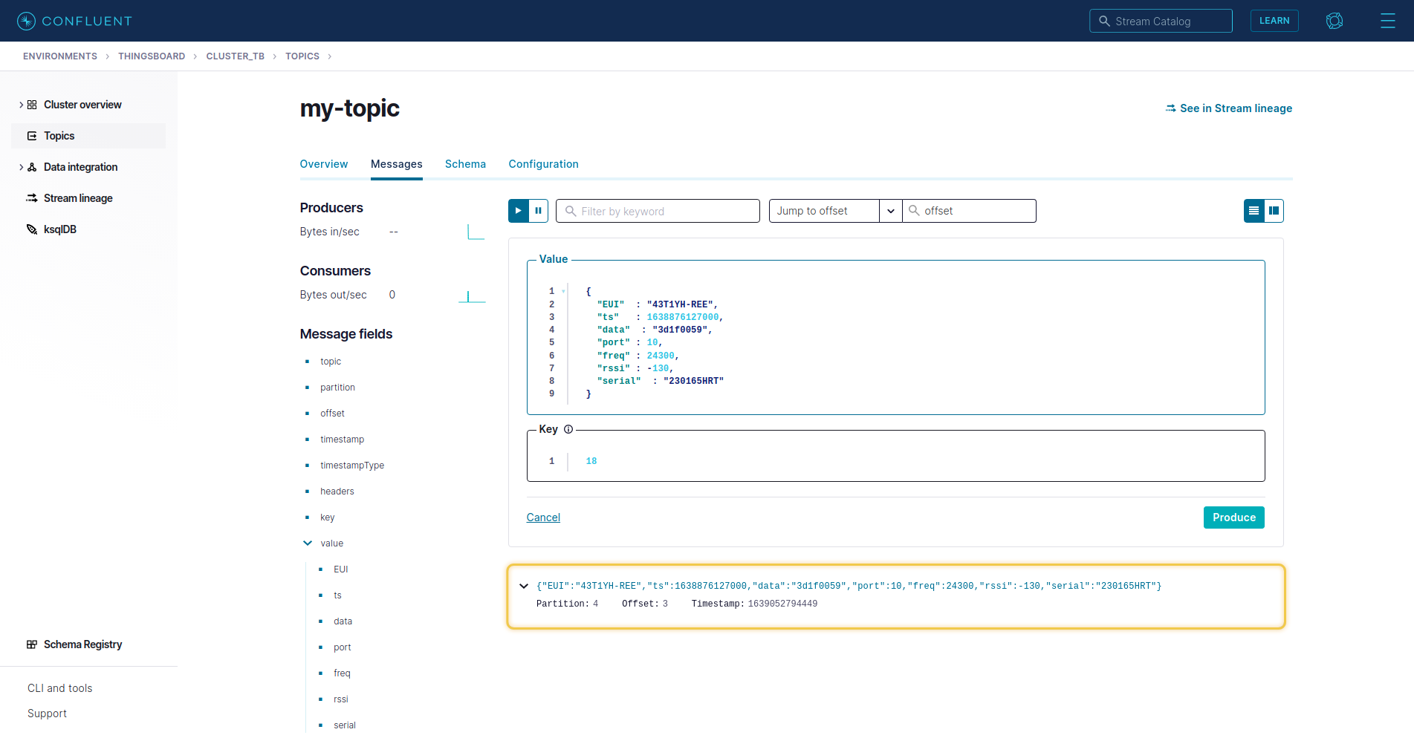Image resolution: width=1414 pixels, height=738 pixels.
Task: Click the Produce button
Action: (x=1233, y=517)
